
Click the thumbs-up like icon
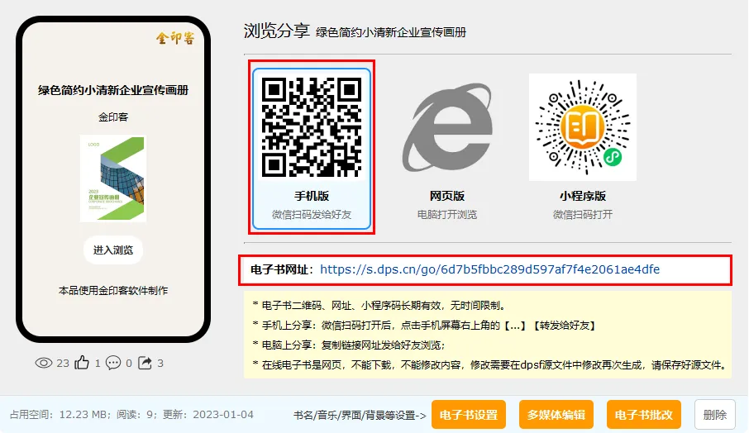click(x=82, y=363)
